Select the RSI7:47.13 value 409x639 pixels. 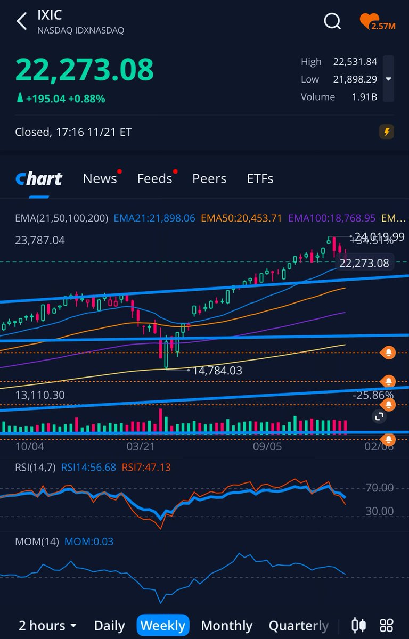pyautogui.click(x=146, y=468)
